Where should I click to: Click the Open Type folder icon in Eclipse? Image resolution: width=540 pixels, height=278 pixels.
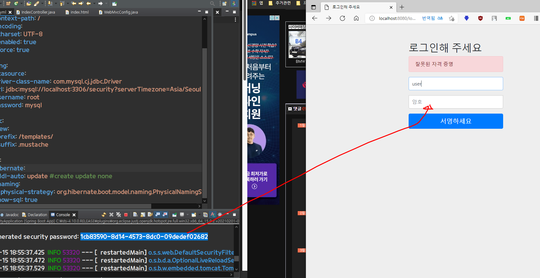tap(29, 3)
